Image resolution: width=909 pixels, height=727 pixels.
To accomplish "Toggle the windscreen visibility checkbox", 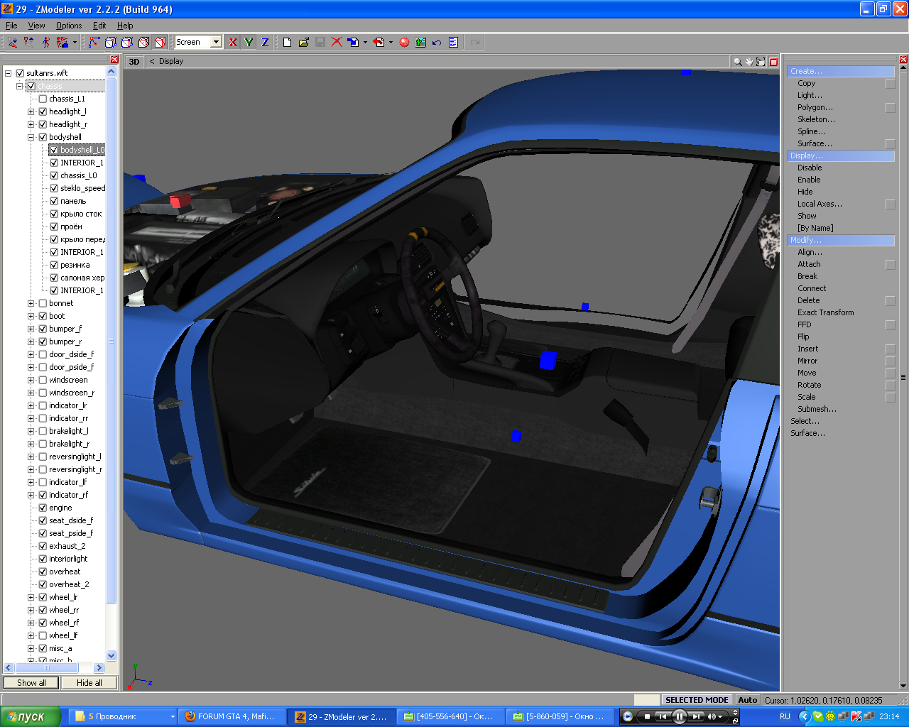I will point(43,380).
